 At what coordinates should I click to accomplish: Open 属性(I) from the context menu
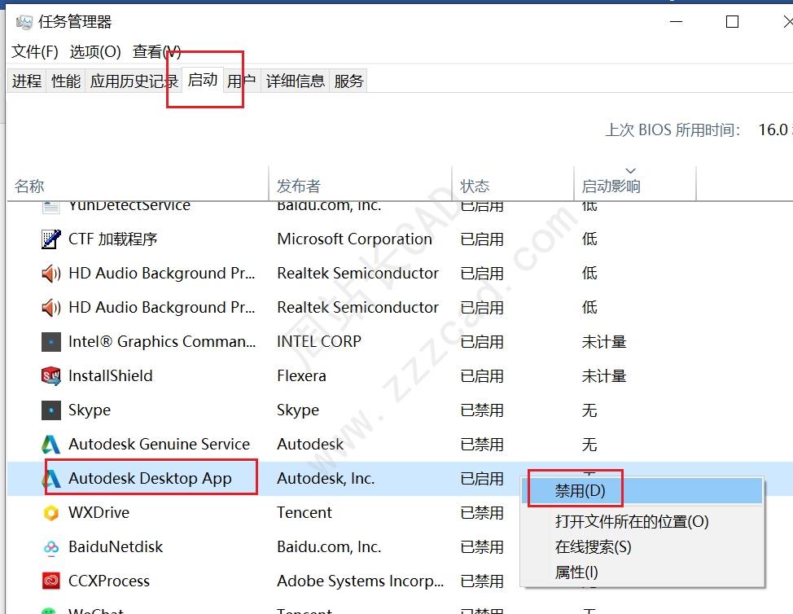tap(576, 572)
